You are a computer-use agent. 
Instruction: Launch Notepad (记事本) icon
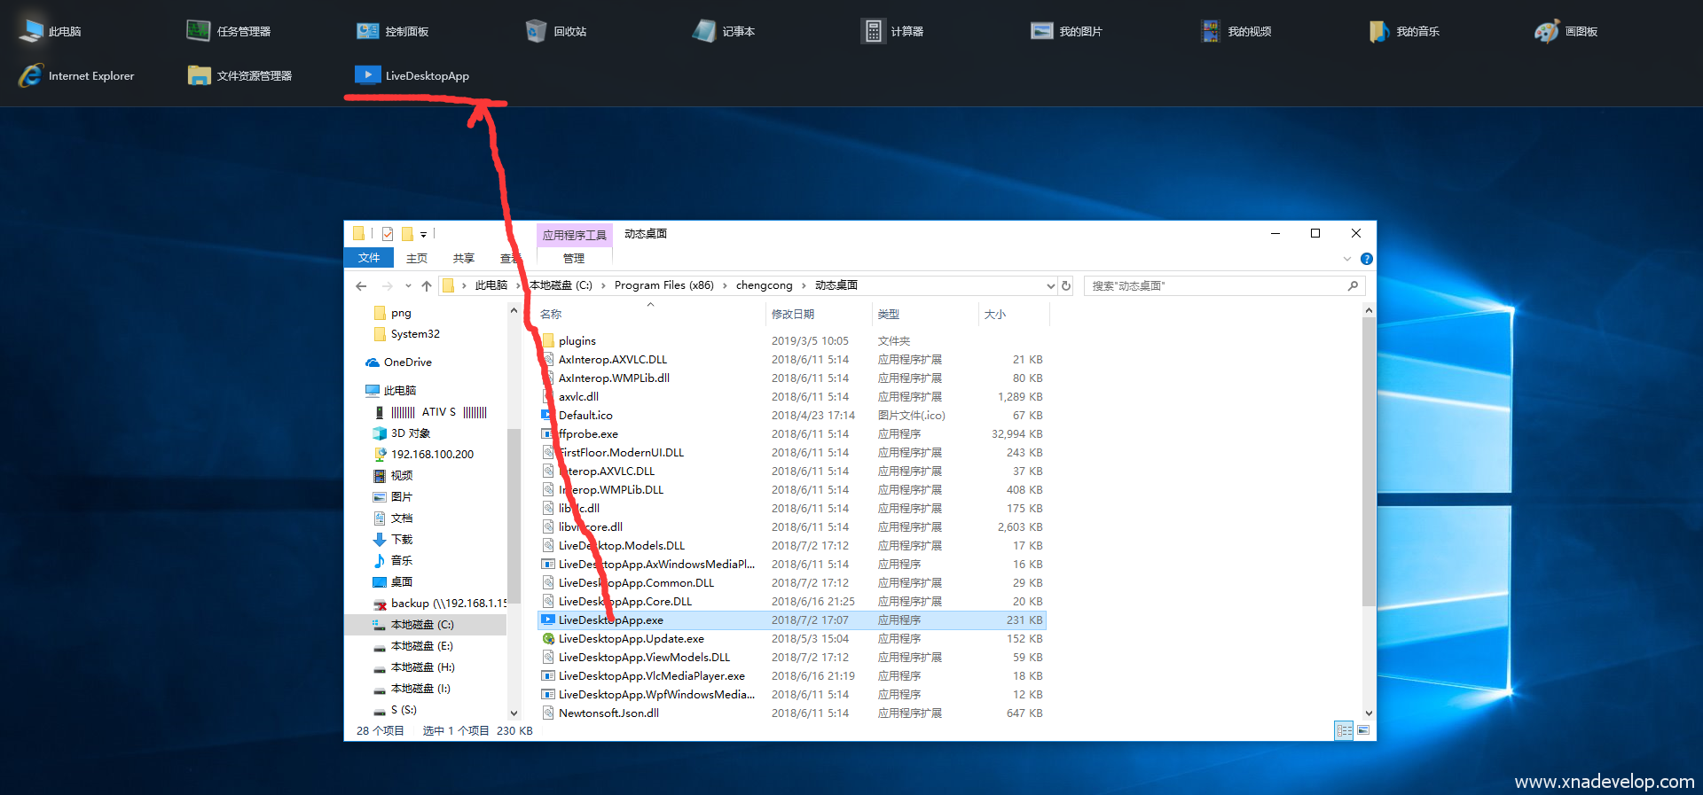(x=704, y=31)
